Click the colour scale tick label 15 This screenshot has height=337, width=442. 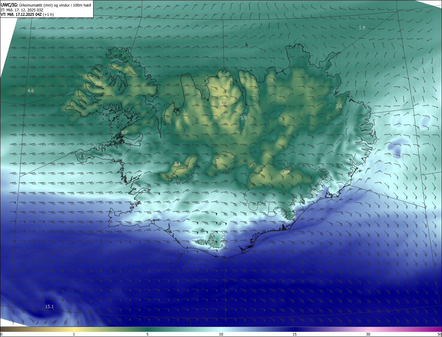pyautogui.click(x=295, y=334)
